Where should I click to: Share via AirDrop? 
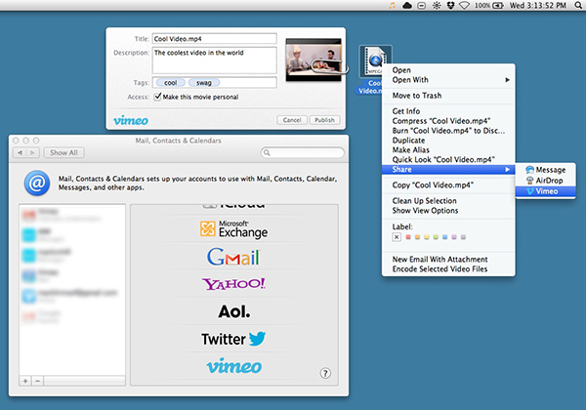click(545, 181)
